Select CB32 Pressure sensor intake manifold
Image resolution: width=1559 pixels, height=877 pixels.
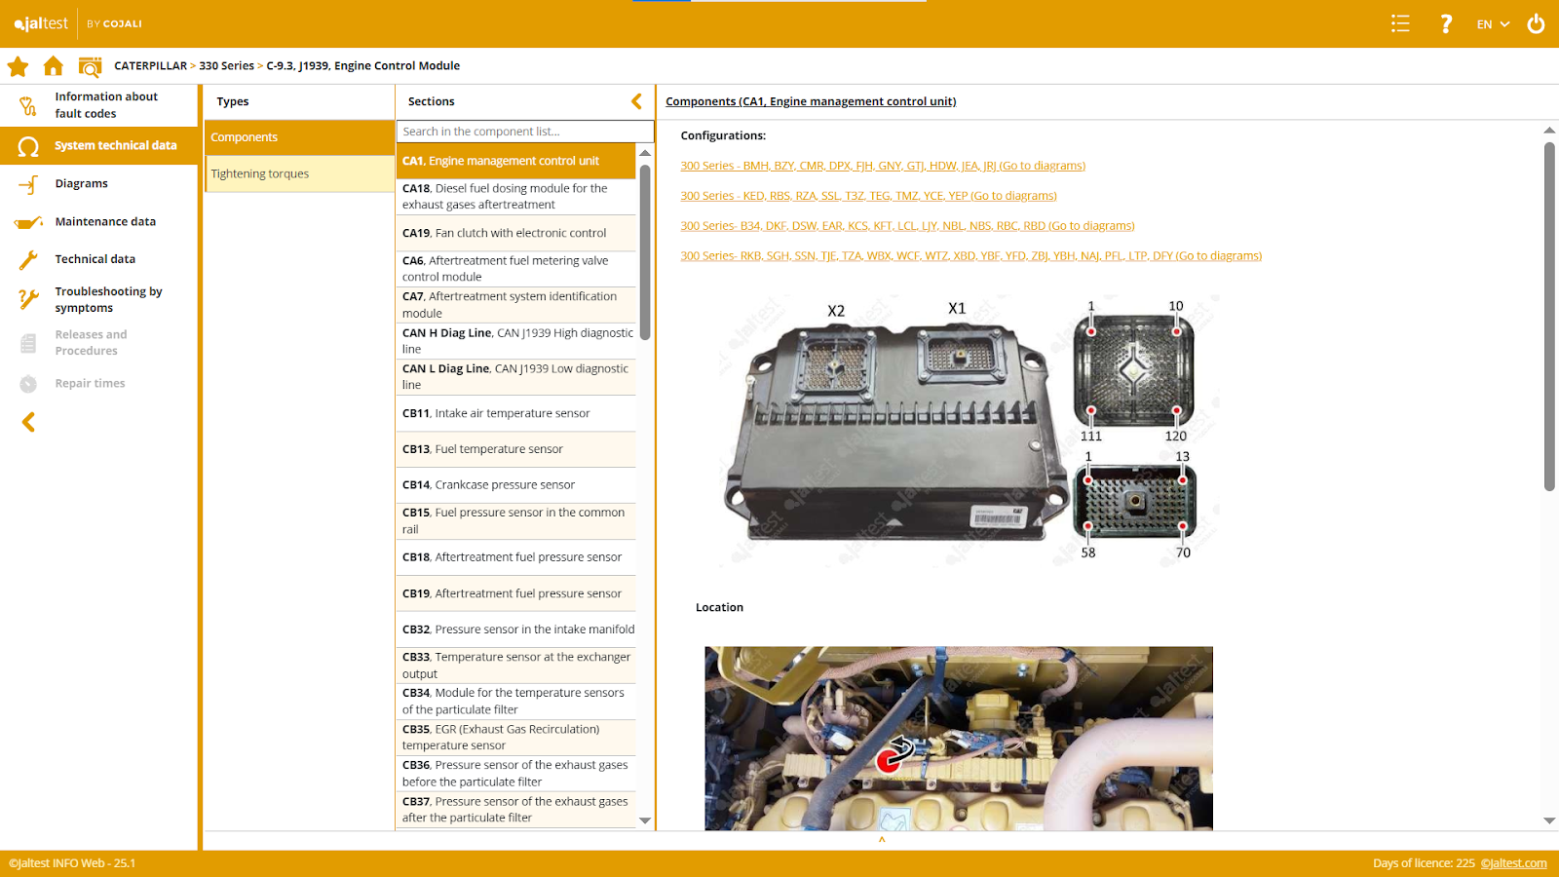coord(516,629)
